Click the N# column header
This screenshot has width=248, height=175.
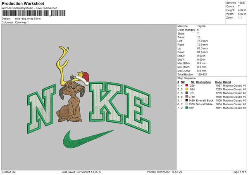point(183,82)
